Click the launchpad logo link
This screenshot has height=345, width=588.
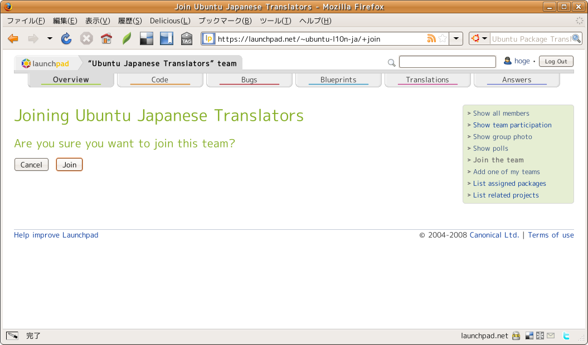[45, 63]
